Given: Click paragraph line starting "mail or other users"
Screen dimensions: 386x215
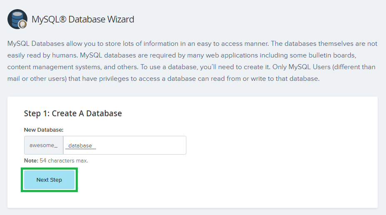Looking at the screenshot, I should coord(163,79).
